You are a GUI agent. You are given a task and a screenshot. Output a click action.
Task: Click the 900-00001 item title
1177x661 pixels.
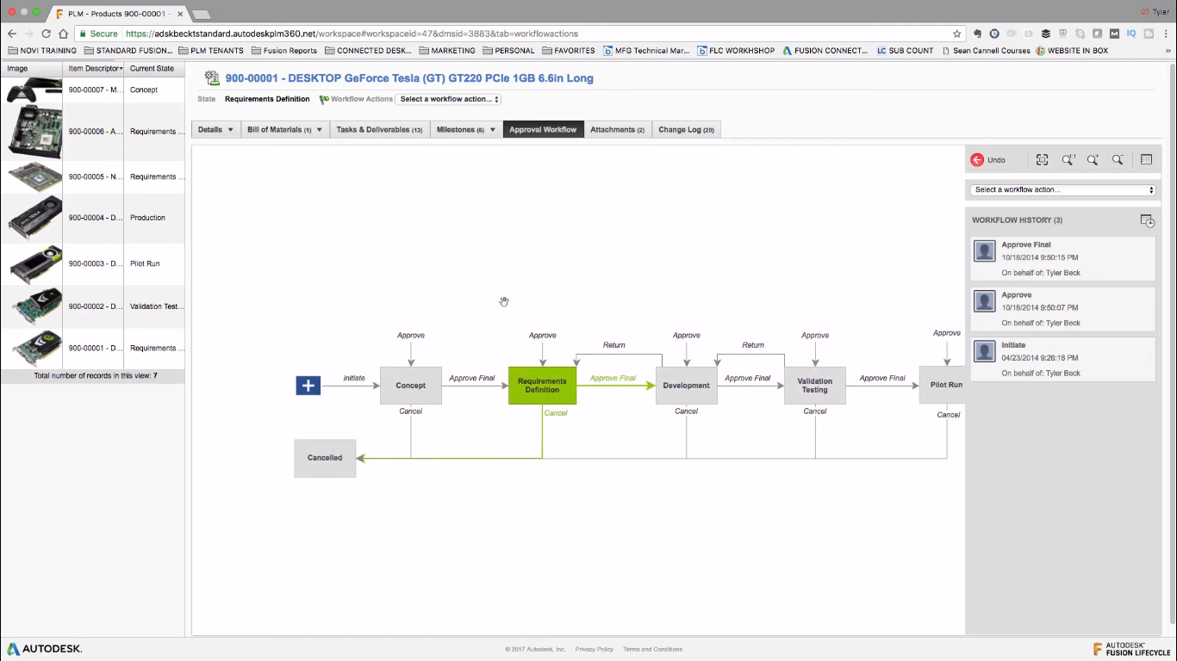409,78
